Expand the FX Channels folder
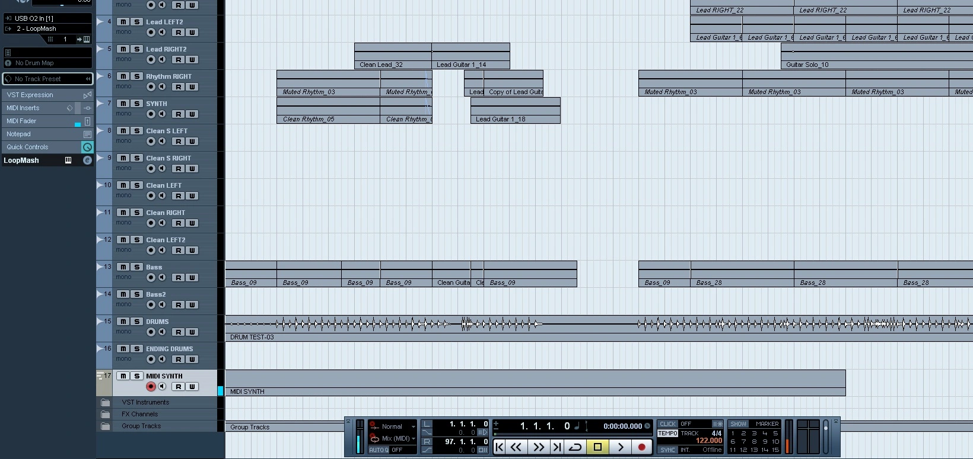The width and height of the screenshot is (973, 459). 106,414
